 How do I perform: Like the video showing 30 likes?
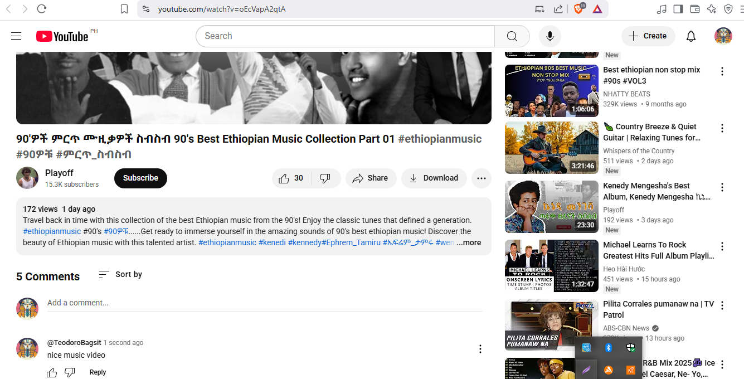pyautogui.click(x=291, y=178)
